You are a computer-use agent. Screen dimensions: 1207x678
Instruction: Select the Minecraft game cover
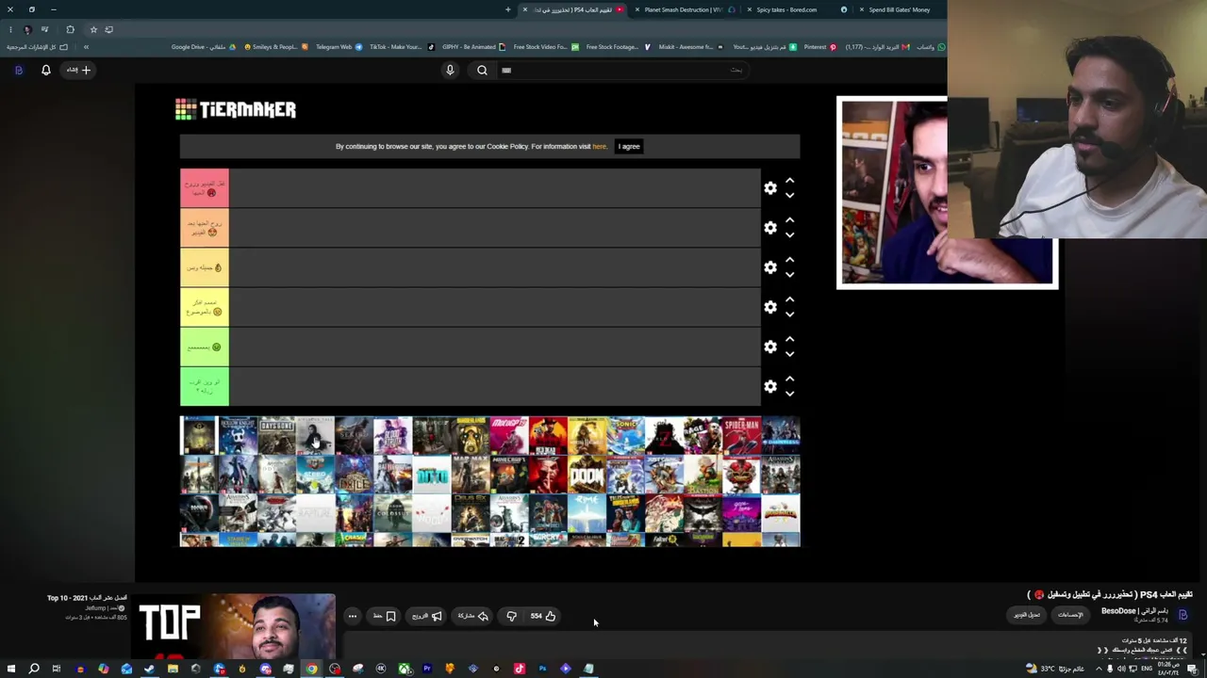(x=508, y=475)
